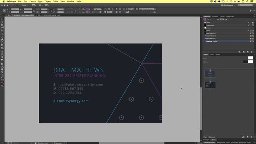The image size is (256, 144).
Task: Select the [None] swatch
Action: coord(228,22)
